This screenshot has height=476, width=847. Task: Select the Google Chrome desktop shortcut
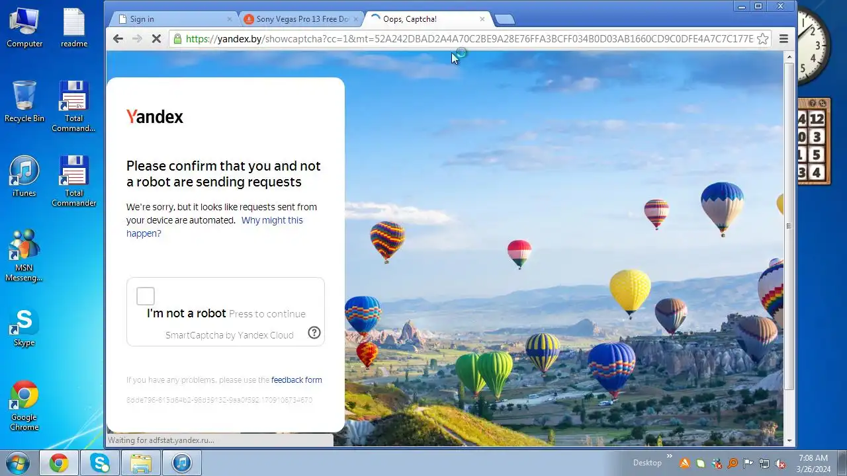24,406
